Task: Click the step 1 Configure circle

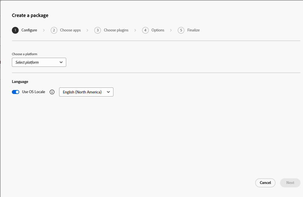Action: click(15, 30)
